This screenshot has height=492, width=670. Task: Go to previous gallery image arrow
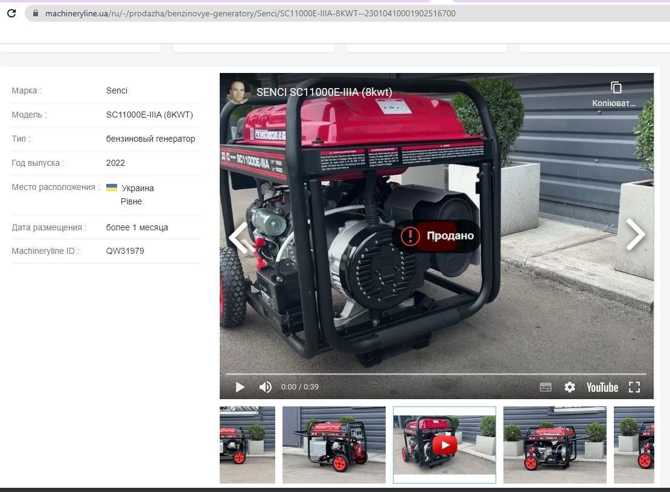(x=238, y=237)
